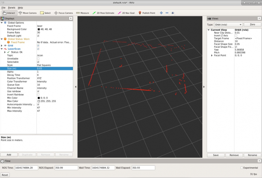Click the blue plus toolbar icon
Image resolution: width=262 pixels, height=178 pixels.
pos(161,13)
